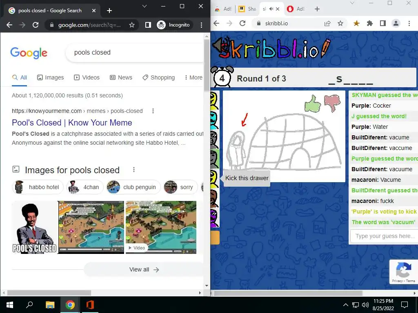Open the volume control in system tray

[x=365, y=305]
